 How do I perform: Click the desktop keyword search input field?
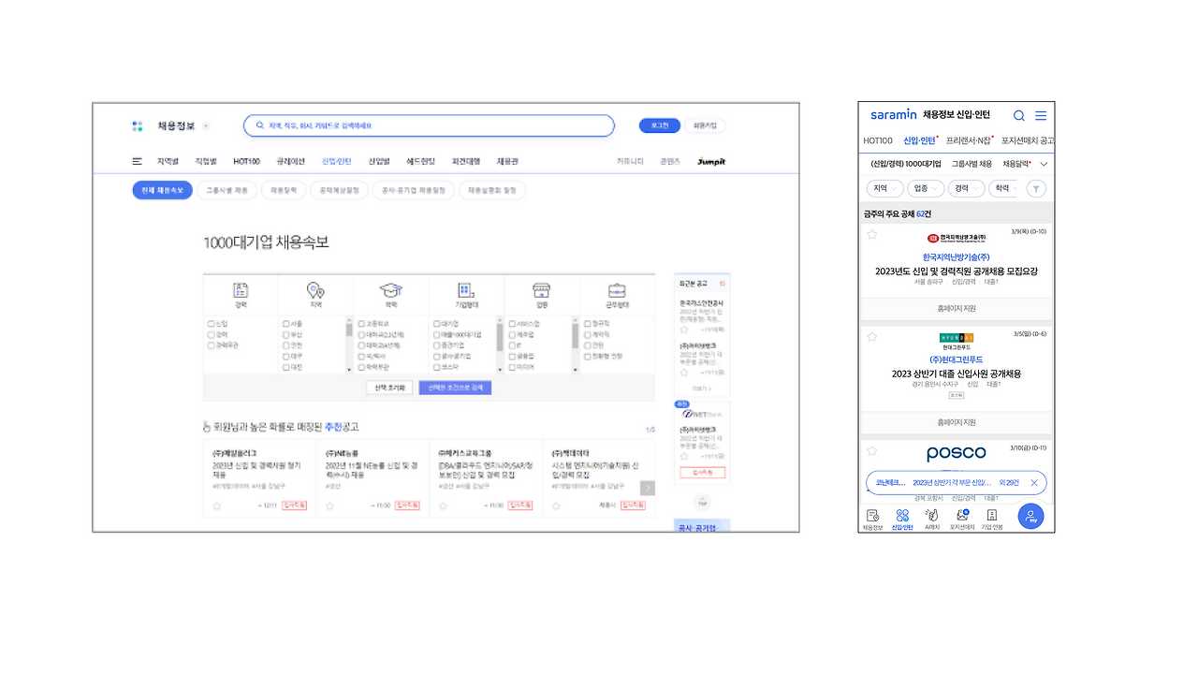429,125
